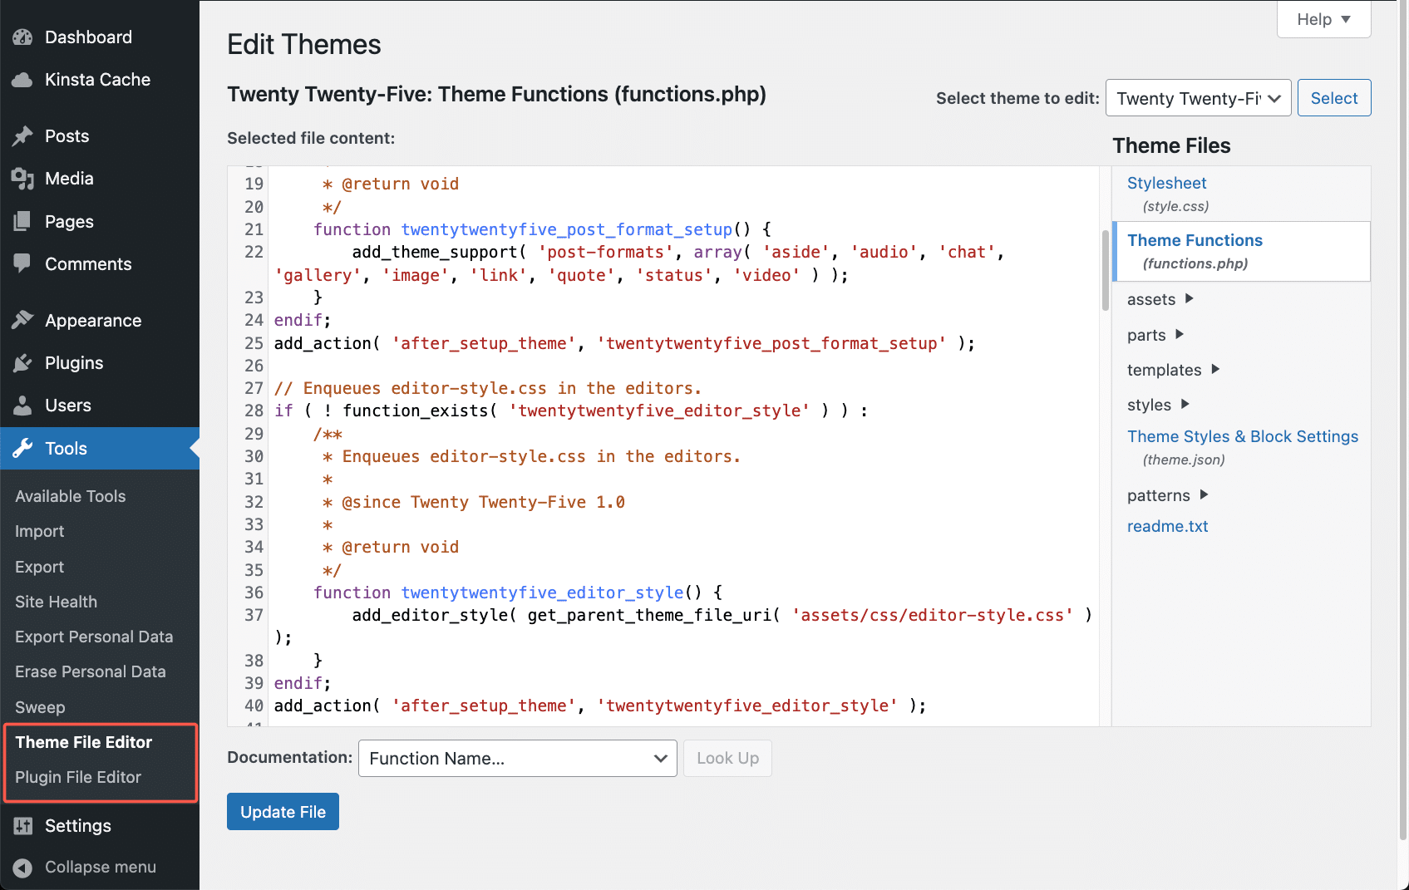Click the Kinsta Cache cloud icon
This screenshot has height=890, width=1409.
22,80
